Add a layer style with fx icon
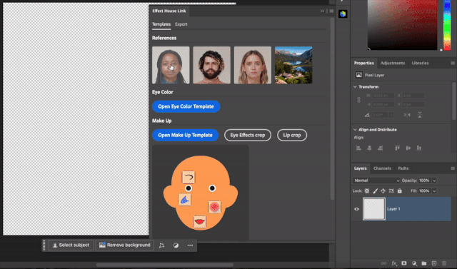Viewport: 457px width, 269px height. [x=394, y=263]
